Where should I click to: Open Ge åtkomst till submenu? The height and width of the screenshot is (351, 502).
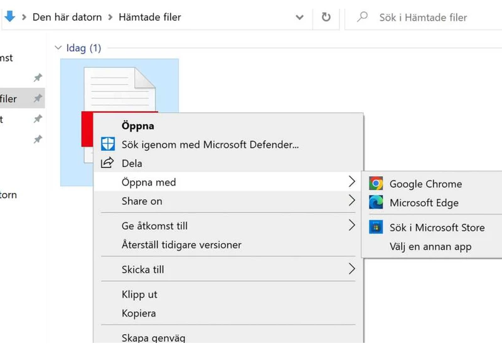coord(228,226)
